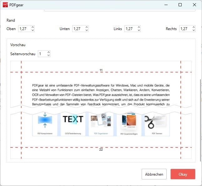Click the PDF Zusammenfügen preview thumbnail
Image resolution: width=202 pixels, height=186 pixels.
tap(129, 124)
